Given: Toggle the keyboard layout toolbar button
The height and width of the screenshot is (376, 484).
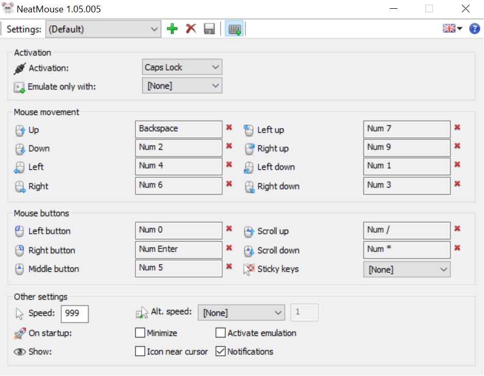Looking at the screenshot, I should 235,29.
